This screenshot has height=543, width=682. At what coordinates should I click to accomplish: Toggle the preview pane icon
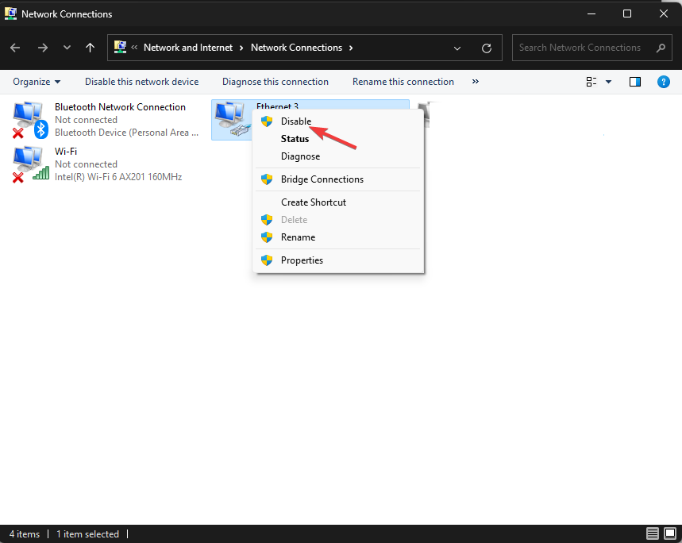[x=635, y=82]
